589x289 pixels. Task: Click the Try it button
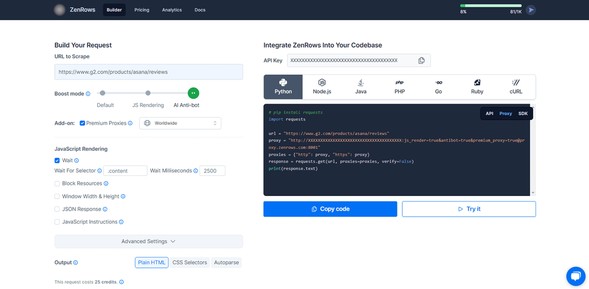coord(469,209)
